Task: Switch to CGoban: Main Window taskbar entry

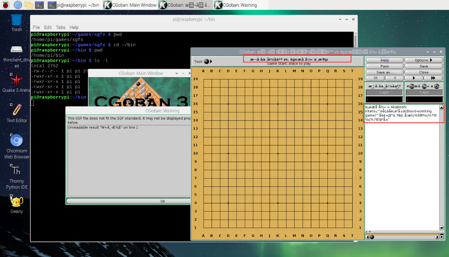Action: (130, 5)
